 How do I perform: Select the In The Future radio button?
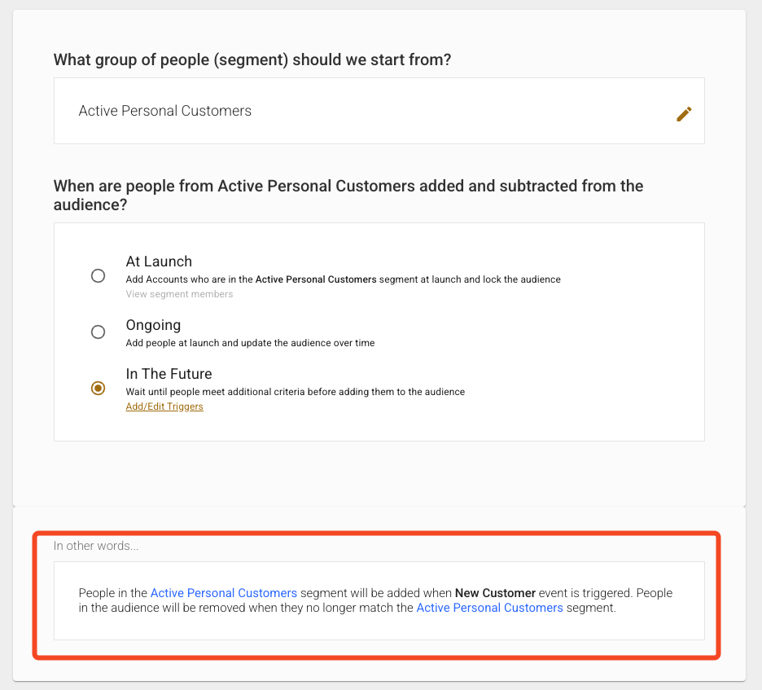pos(98,389)
